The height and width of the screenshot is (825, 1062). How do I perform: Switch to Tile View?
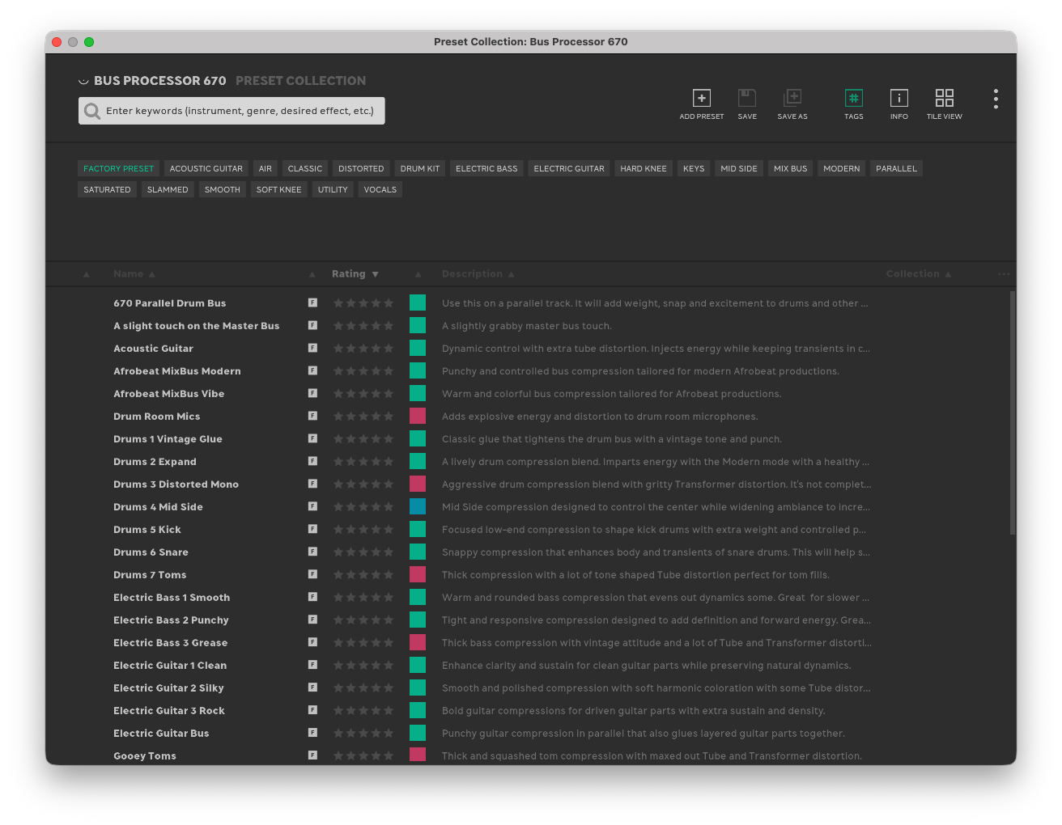coord(945,98)
